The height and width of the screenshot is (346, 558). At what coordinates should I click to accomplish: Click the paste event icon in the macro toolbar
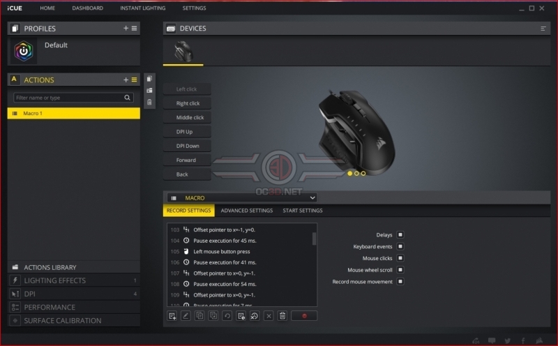213,316
